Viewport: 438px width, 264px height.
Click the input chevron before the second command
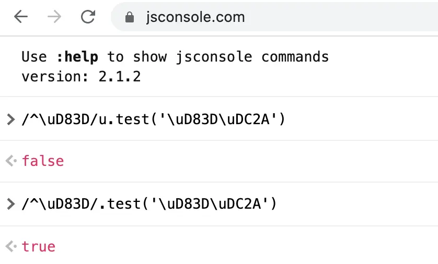click(x=10, y=204)
